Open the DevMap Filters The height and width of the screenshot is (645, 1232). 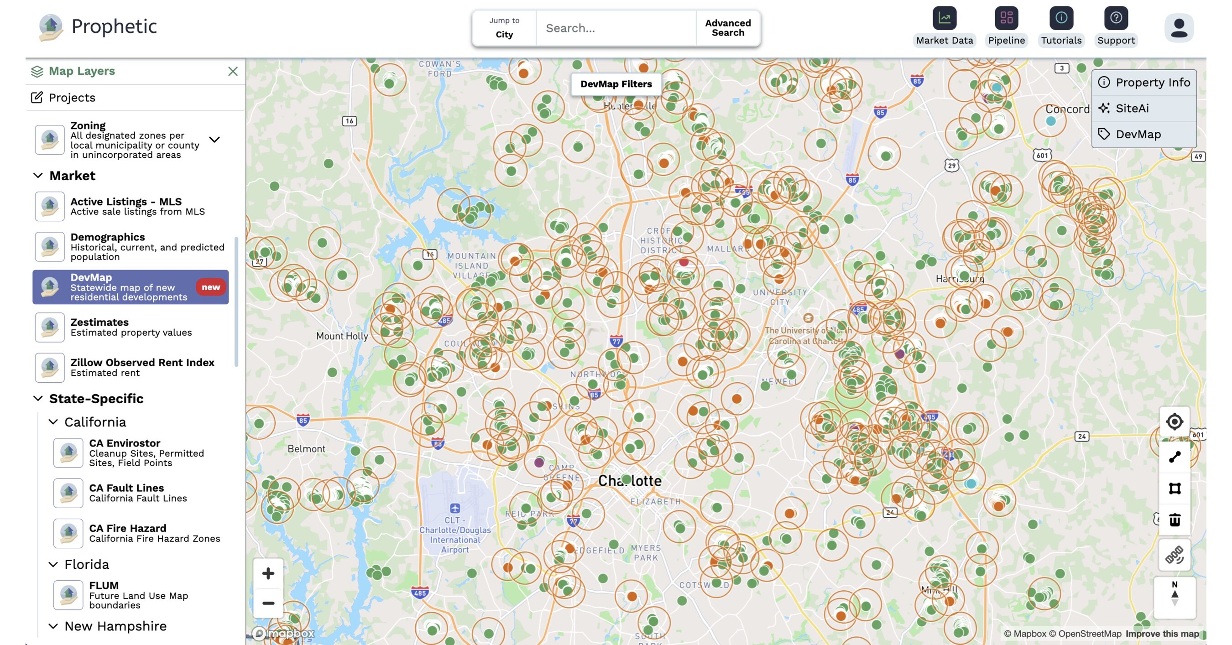point(616,83)
